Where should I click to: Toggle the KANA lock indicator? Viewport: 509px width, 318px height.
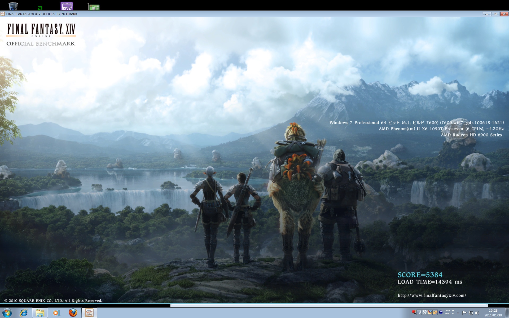pos(447,314)
